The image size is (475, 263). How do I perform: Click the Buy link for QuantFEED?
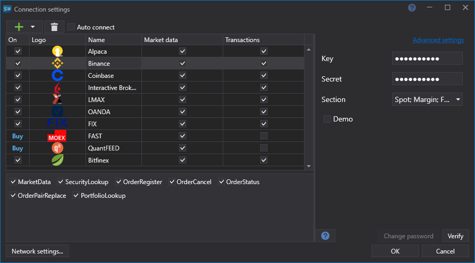pos(17,148)
